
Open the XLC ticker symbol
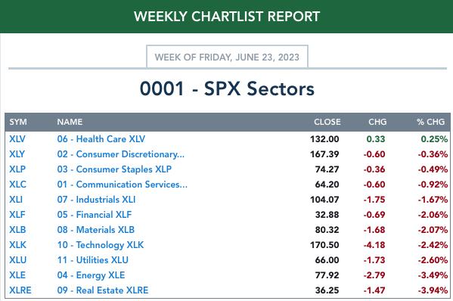(17, 185)
